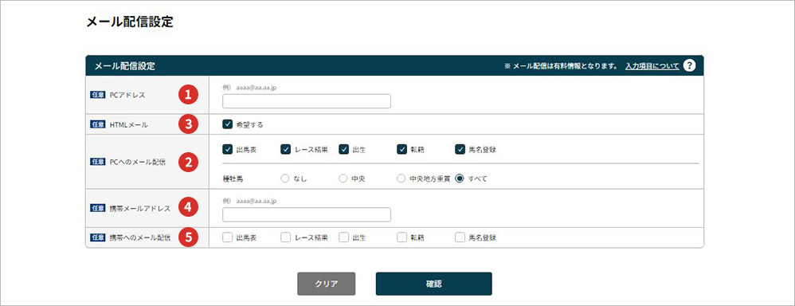Click the PCアドレス row label

pyautogui.click(x=127, y=95)
